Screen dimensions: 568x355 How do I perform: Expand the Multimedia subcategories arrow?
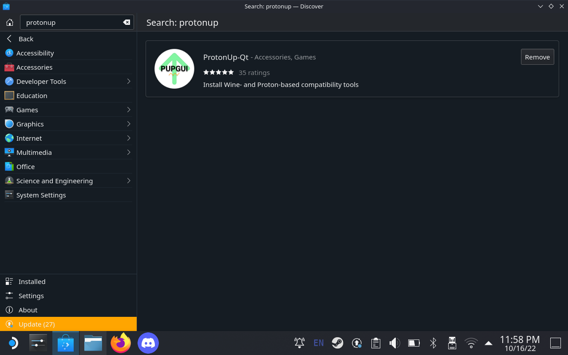(x=129, y=152)
